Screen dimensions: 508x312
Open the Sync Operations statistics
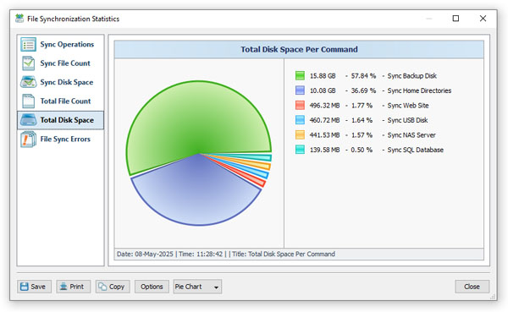point(61,45)
